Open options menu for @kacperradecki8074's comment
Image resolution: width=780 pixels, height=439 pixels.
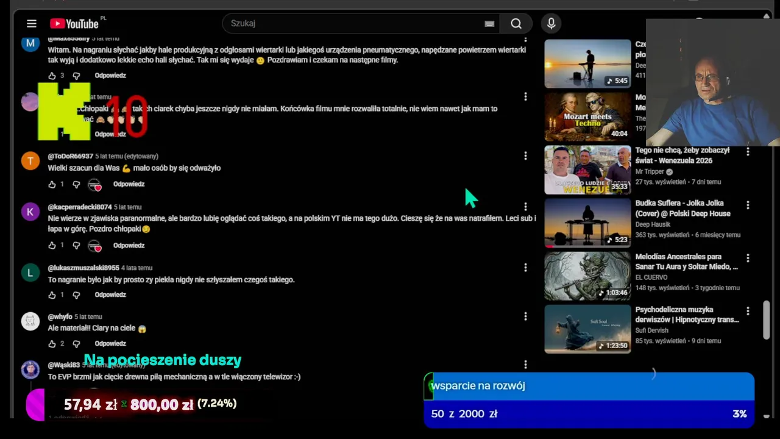(x=525, y=207)
